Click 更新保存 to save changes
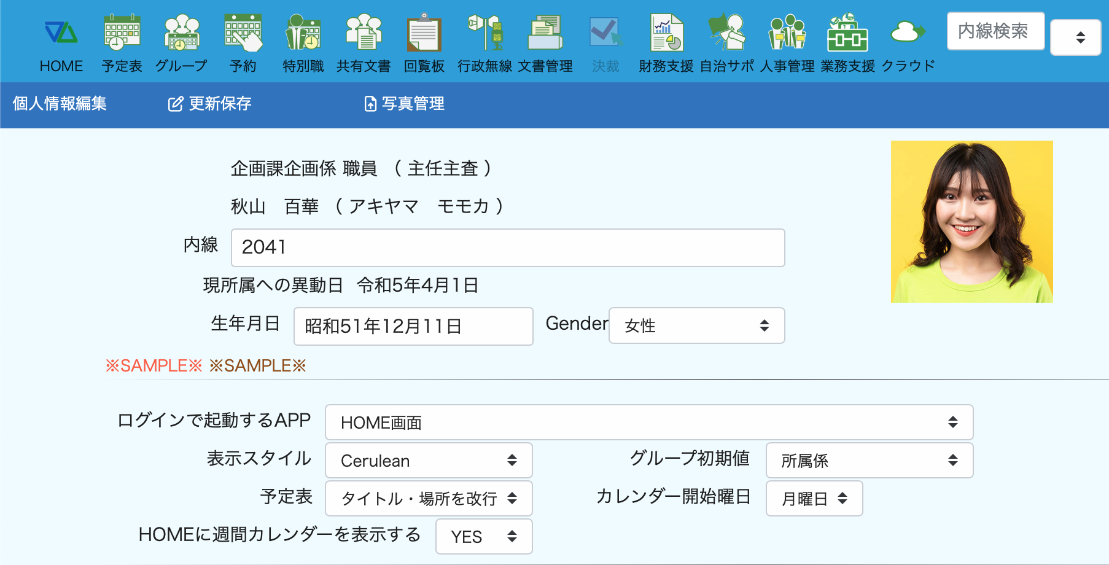The height and width of the screenshot is (565, 1109). 210,104
